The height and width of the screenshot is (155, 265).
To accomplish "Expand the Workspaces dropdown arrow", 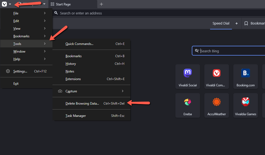I will point(44,4).
